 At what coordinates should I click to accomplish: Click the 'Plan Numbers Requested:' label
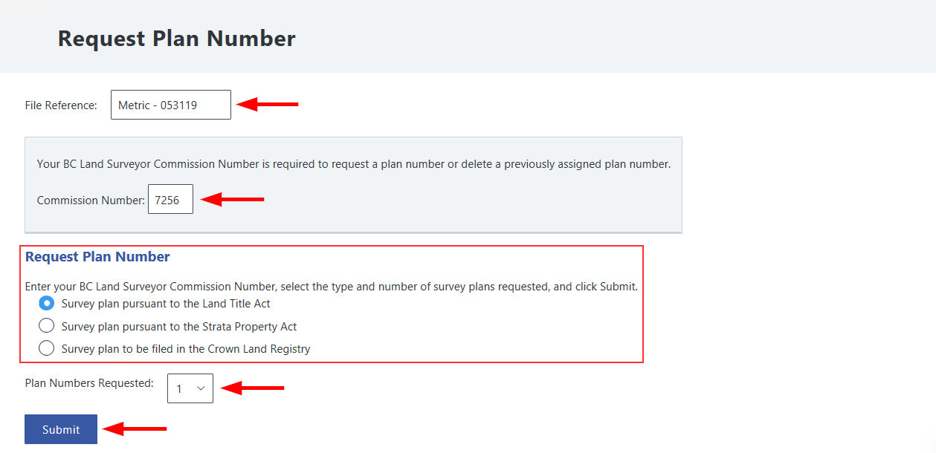[89, 383]
